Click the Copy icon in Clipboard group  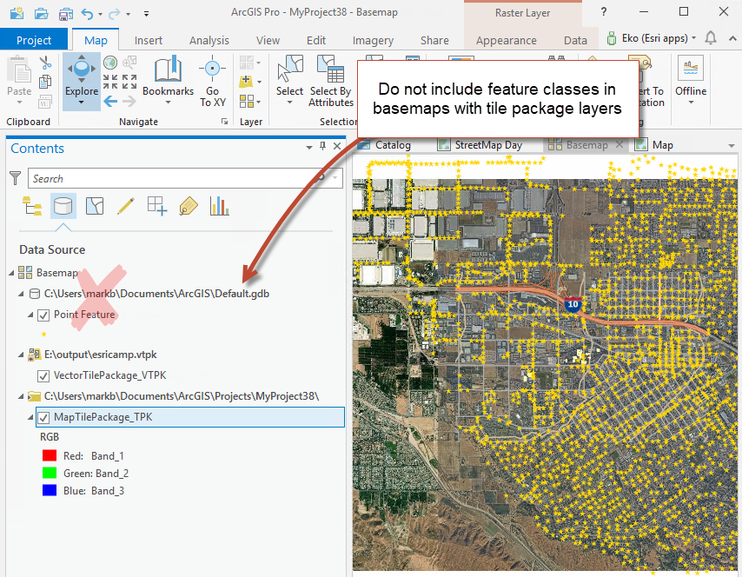point(45,82)
